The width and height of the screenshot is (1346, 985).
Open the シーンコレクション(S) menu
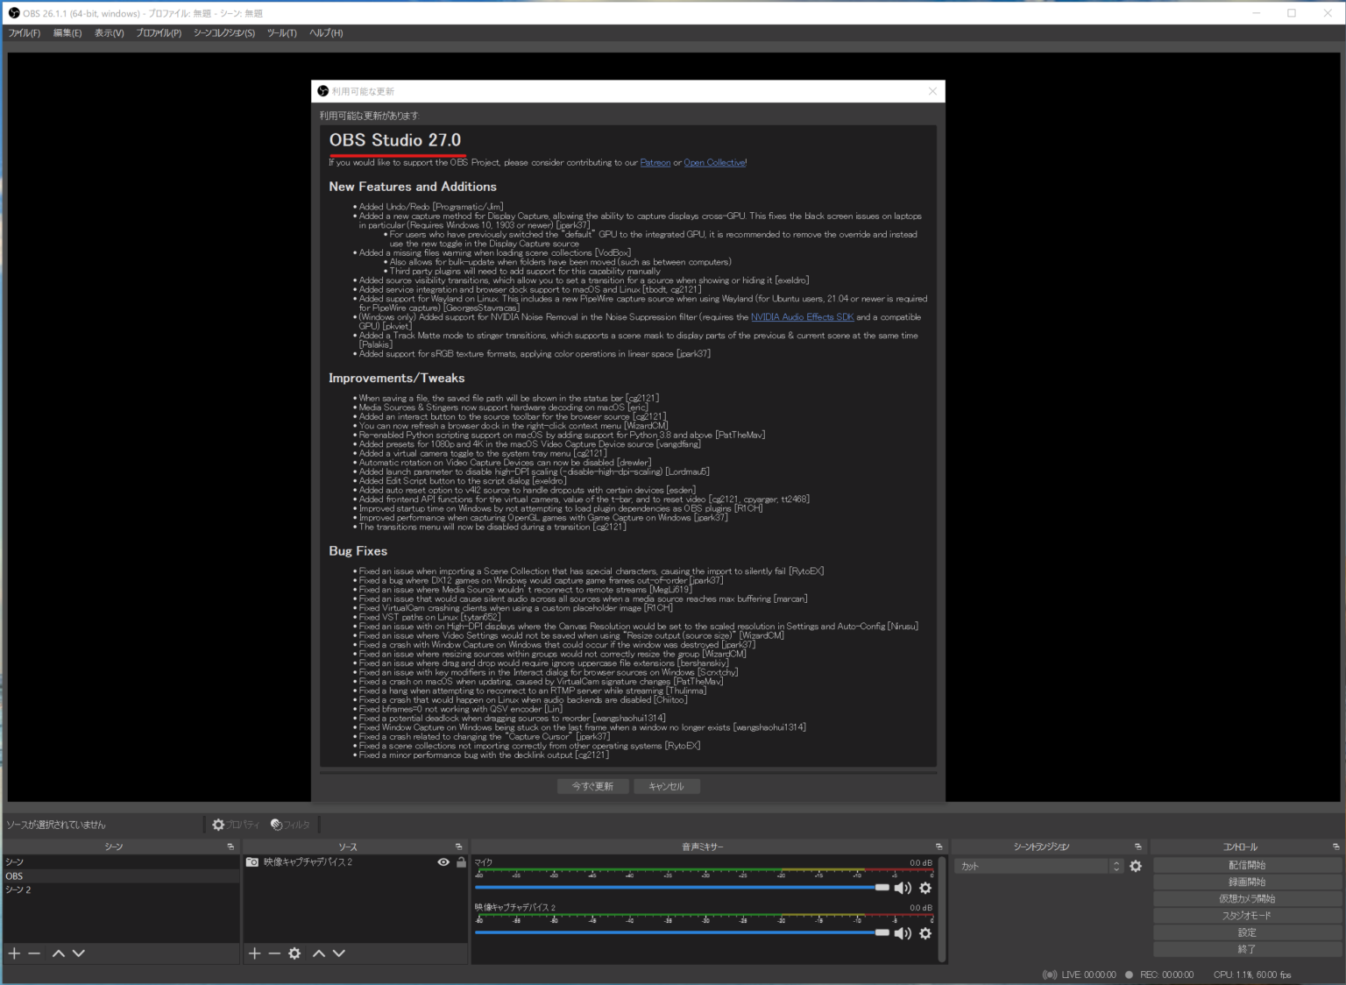click(224, 32)
